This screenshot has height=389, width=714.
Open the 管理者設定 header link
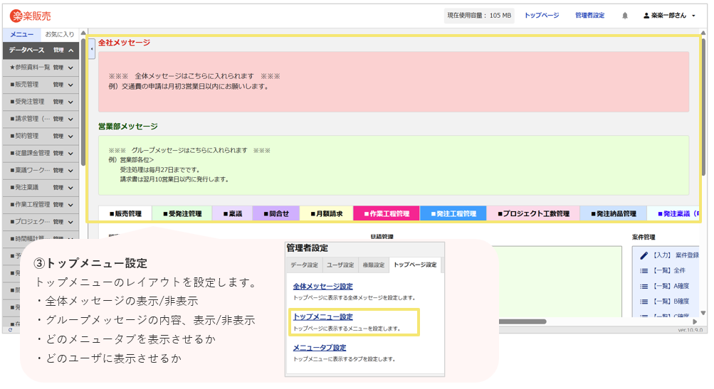coord(589,16)
